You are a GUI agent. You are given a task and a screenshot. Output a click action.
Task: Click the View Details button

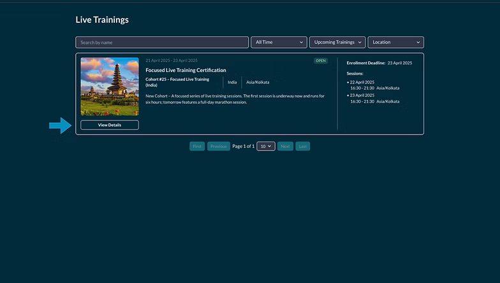tap(110, 125)
